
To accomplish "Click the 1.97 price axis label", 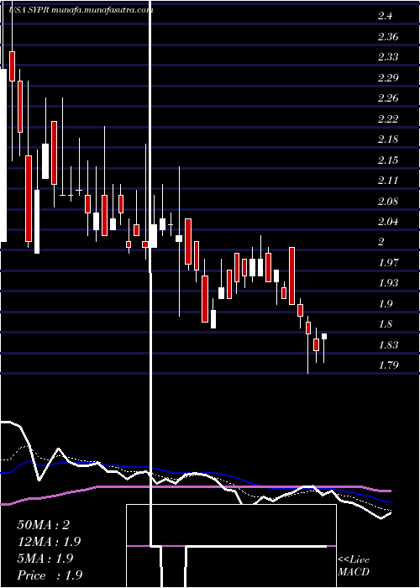I will 387,262.
